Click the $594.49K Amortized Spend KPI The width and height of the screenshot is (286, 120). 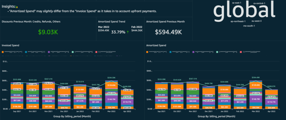click(x=168, y=32)
